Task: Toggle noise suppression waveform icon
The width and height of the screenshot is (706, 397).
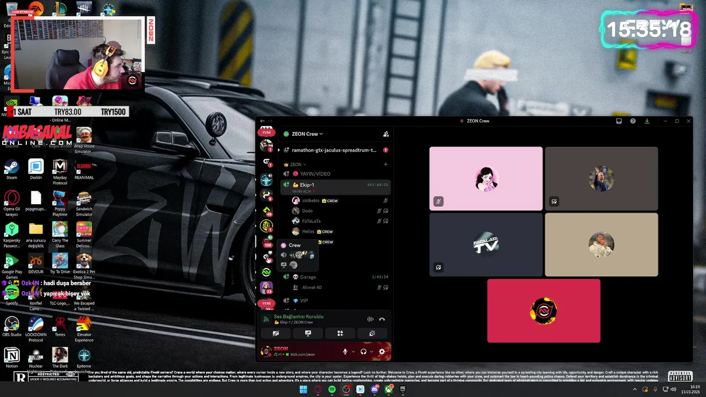Action: pyautogui.click(x=370, y=319)
